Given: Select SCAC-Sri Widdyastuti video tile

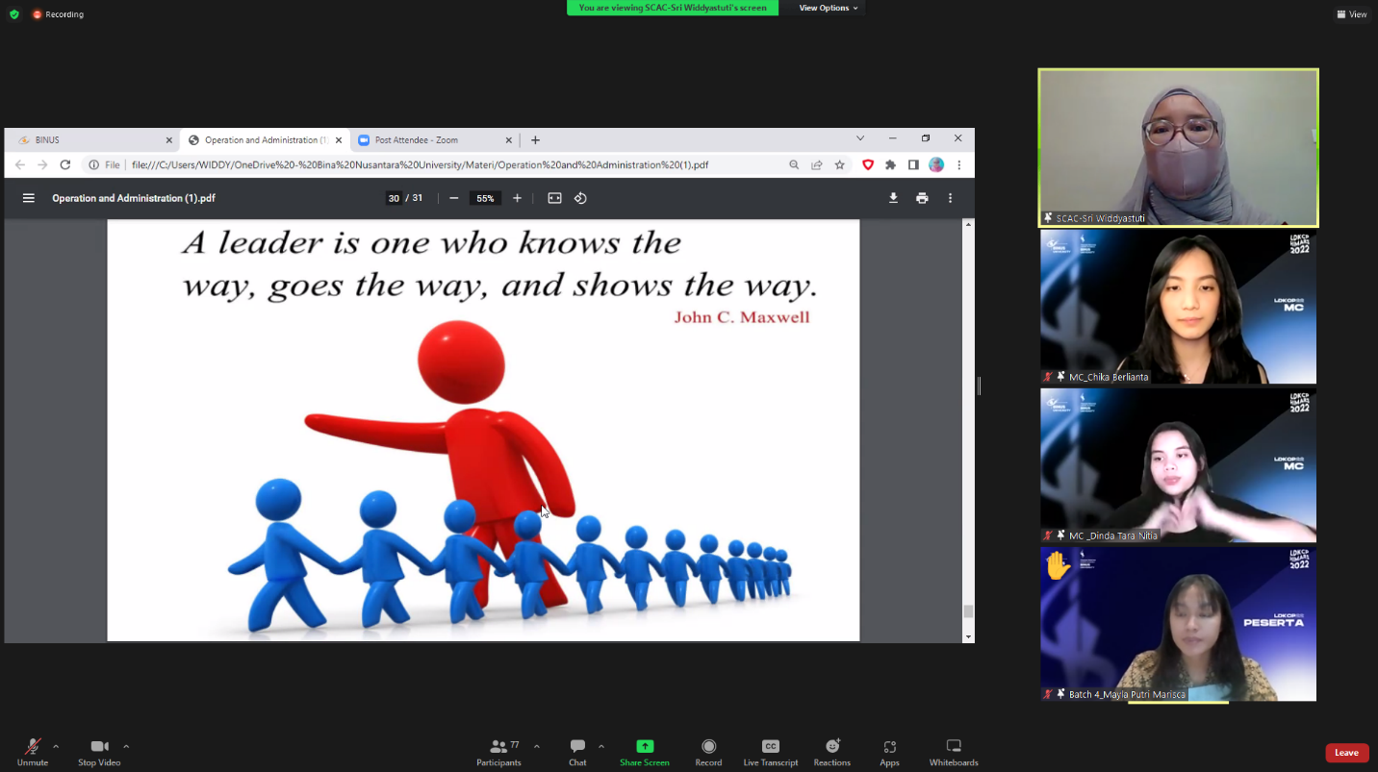Looking at the screenshot, I should 1179,148.
